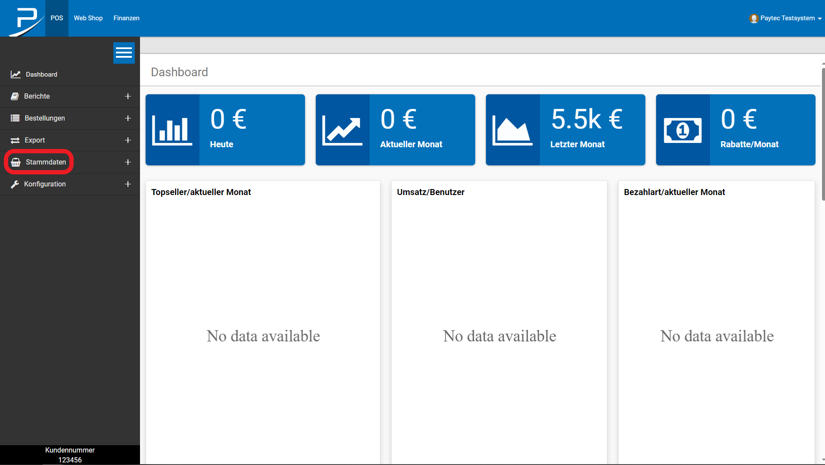
Task: Switch to the Web Shop tab
Action: (x=88, y=18)
